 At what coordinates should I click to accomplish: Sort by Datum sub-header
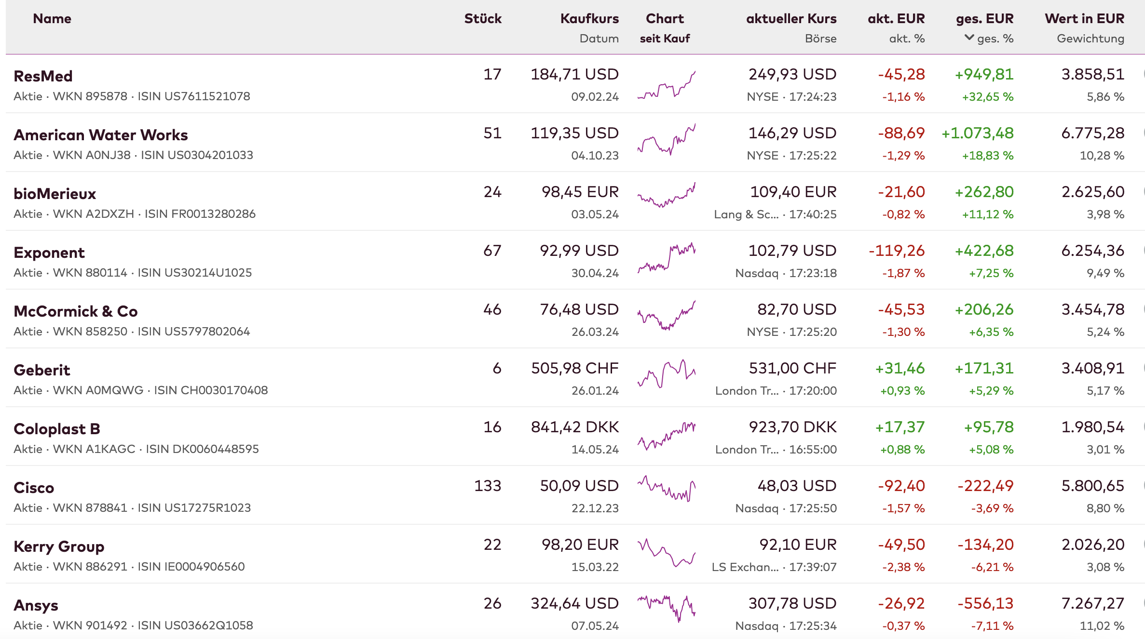click(x=599, y=39)
